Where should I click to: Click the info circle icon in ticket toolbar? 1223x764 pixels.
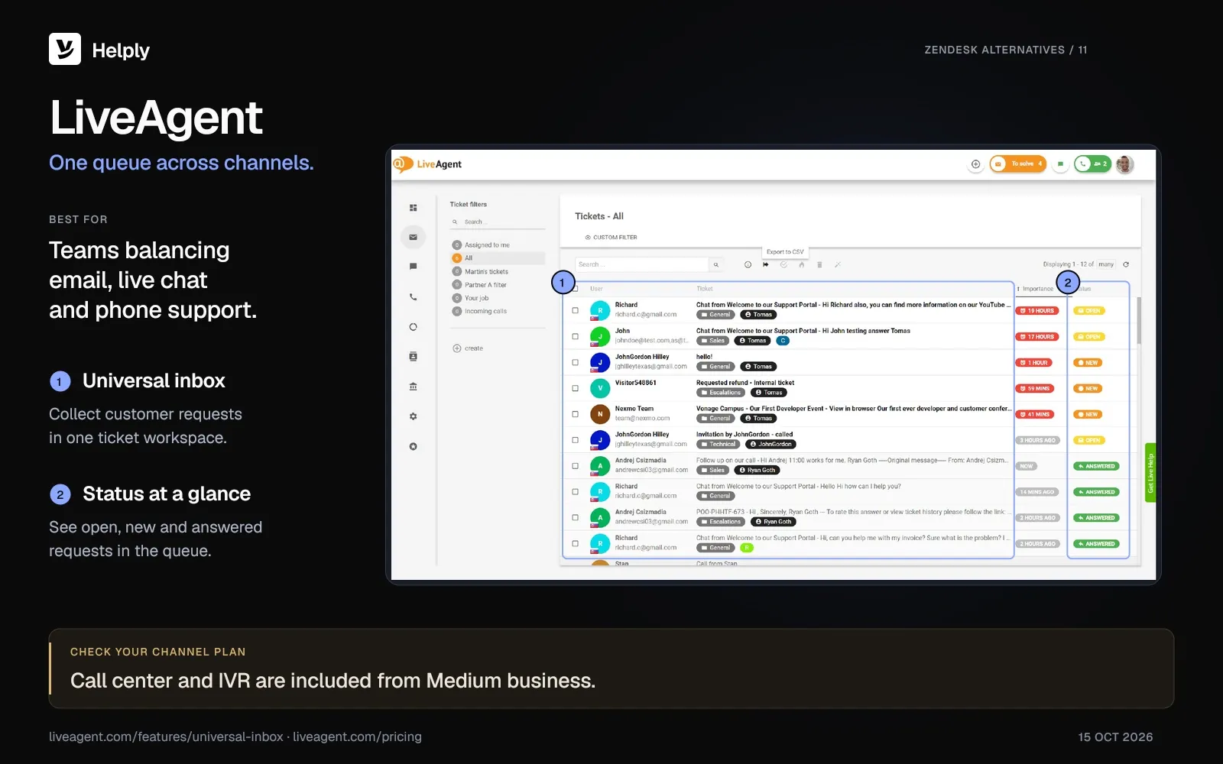pos(748,264)
